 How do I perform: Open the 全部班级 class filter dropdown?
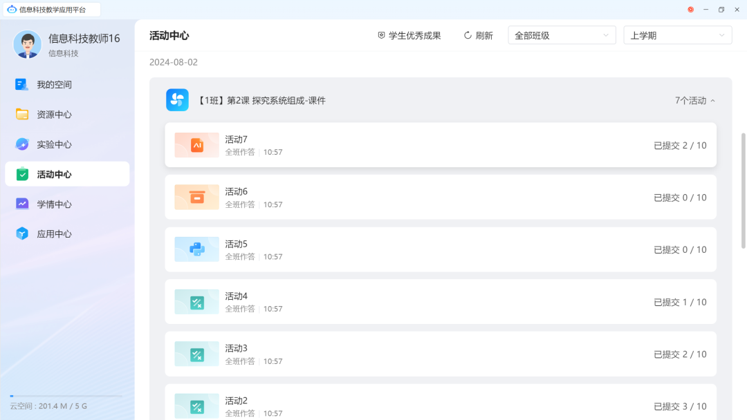tap(562, 35)
